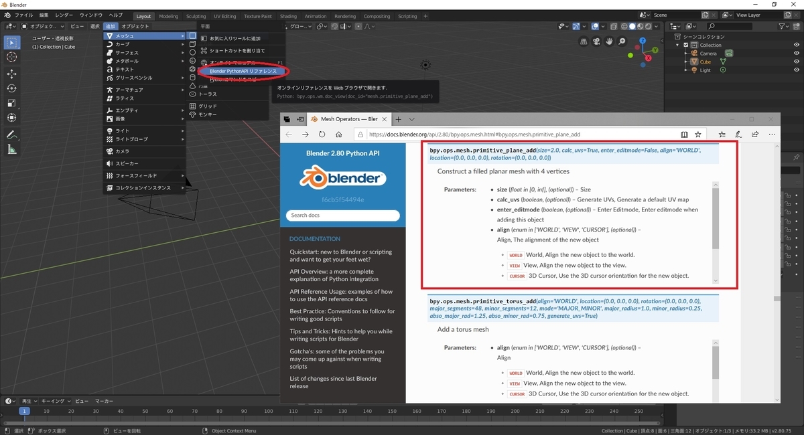Switch to Modeling workspace tab
This screenshot has width=804, height=435.
pos(169,16)
